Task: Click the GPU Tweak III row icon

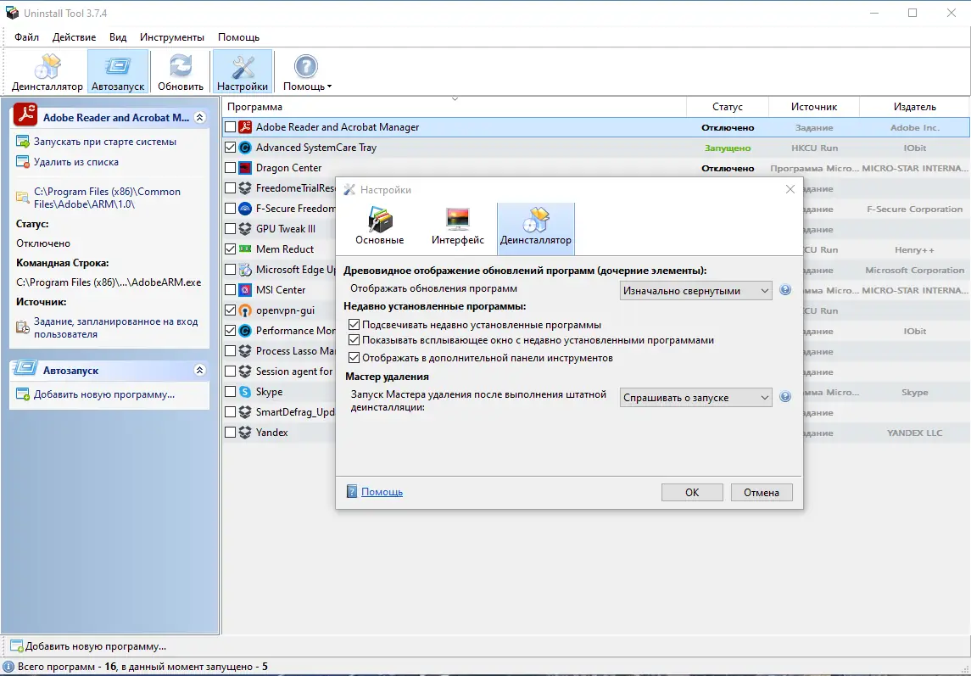Action: coord(245,229)
